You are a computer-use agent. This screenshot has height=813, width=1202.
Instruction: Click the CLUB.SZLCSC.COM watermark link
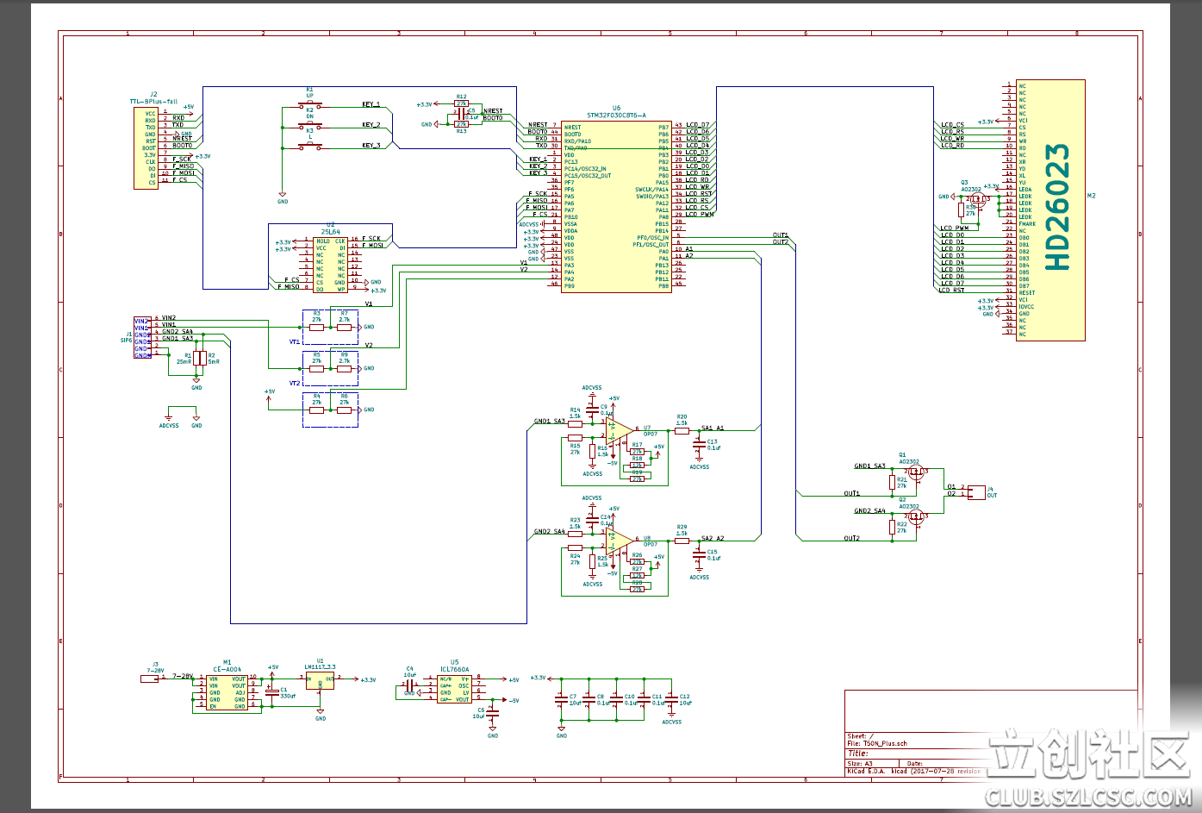[x=1087, y=797]
